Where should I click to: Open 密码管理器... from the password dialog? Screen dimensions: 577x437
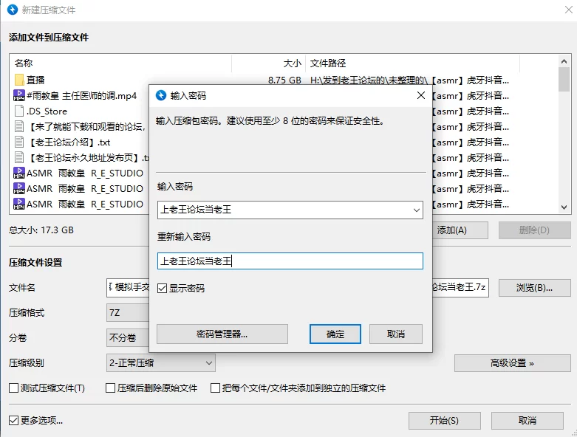[x=222, y=334]
